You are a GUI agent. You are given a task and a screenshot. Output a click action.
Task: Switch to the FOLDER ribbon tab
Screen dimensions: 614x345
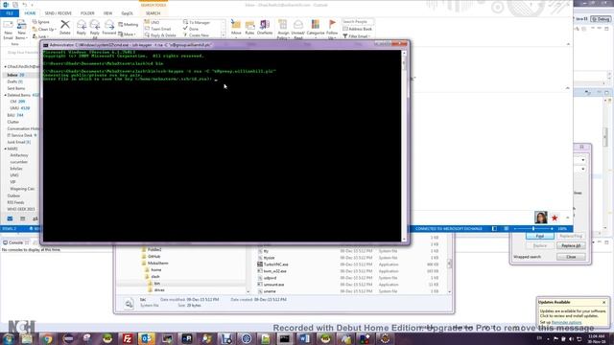click(87, 13)
